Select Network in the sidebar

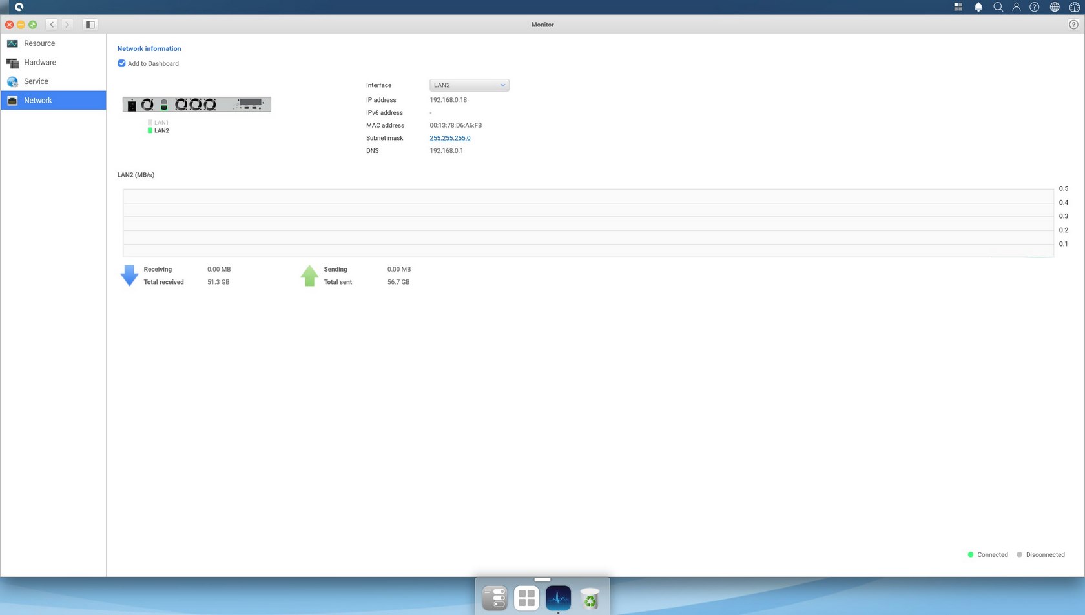pyautogui.click(x=53, y=100)
